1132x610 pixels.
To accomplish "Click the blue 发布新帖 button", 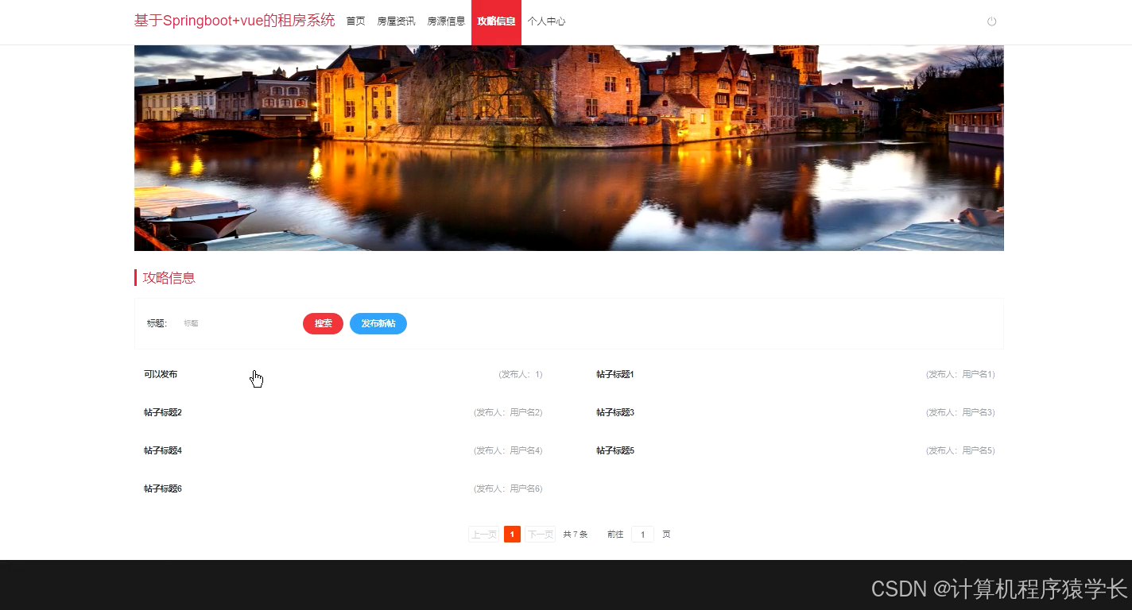I will 378,323.
